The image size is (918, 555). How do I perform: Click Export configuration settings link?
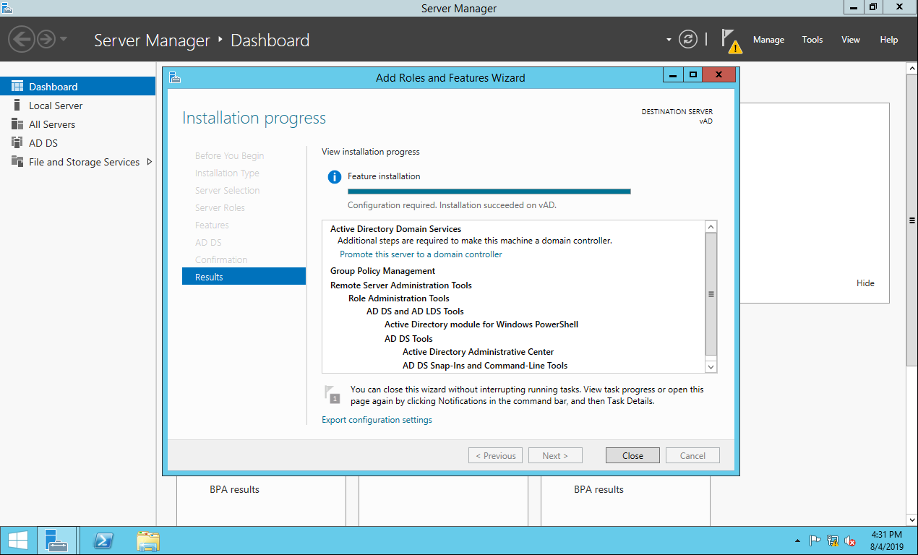coord(377,420)
